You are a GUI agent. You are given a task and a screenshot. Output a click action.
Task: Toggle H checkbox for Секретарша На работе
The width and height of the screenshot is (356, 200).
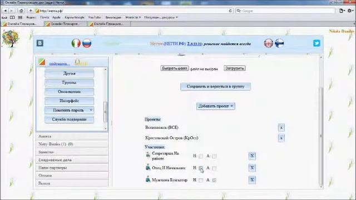point(201,156)
